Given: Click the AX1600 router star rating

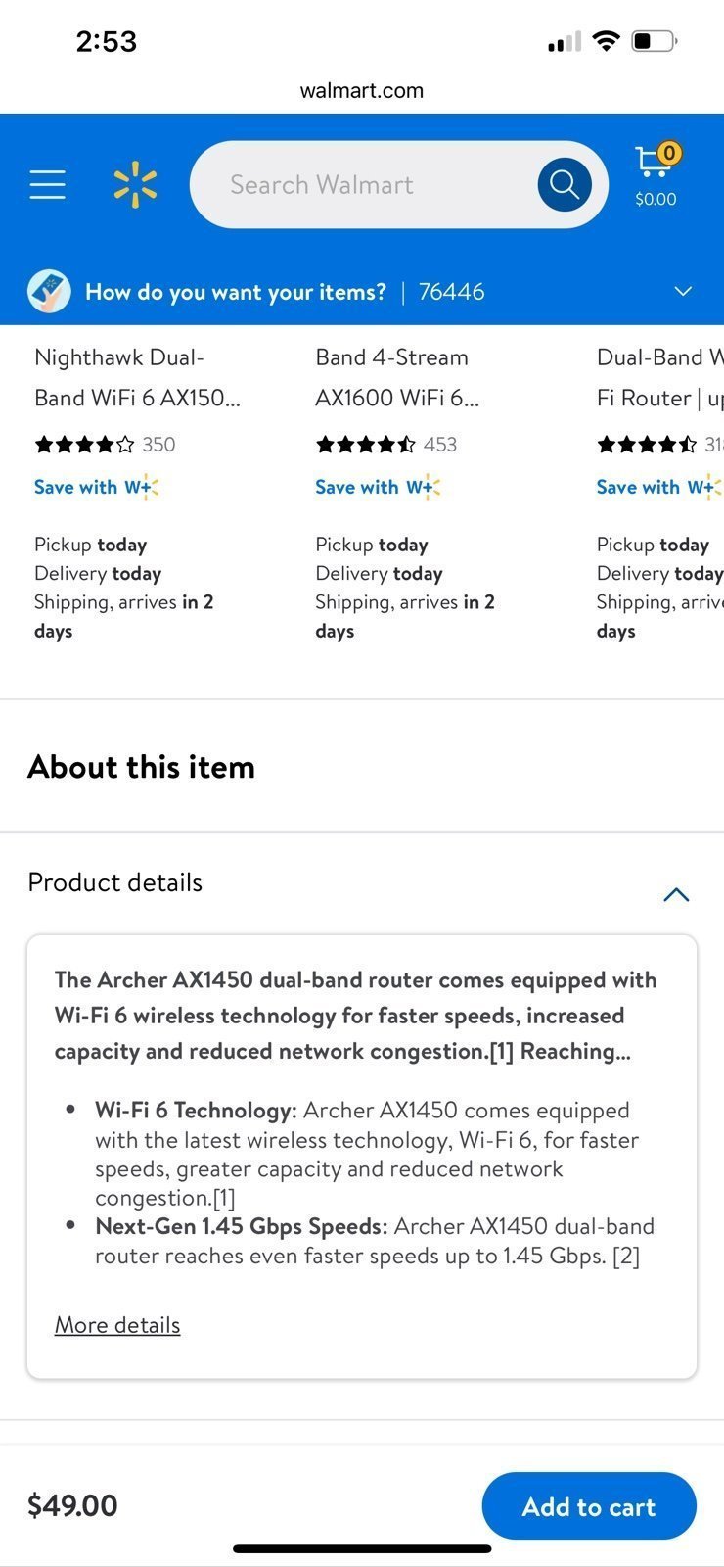Looking at the screenshot, I should point(366,445).
